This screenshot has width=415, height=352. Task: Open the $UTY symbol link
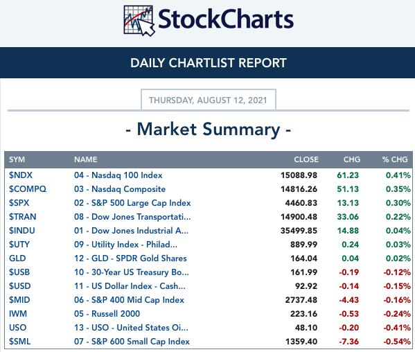tap(19, 245)
